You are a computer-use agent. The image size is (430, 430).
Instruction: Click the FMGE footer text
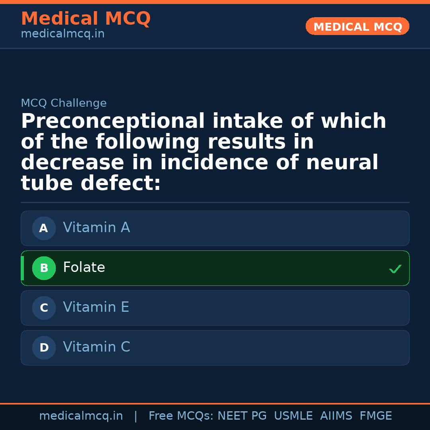[x=375, y=416]
